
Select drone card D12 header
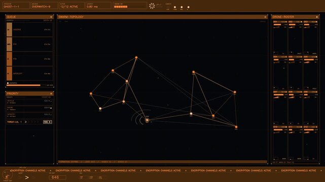tap(310, 127)
